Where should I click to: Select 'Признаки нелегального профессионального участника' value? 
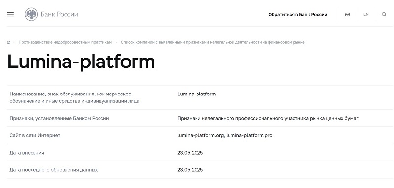[268, 118]
